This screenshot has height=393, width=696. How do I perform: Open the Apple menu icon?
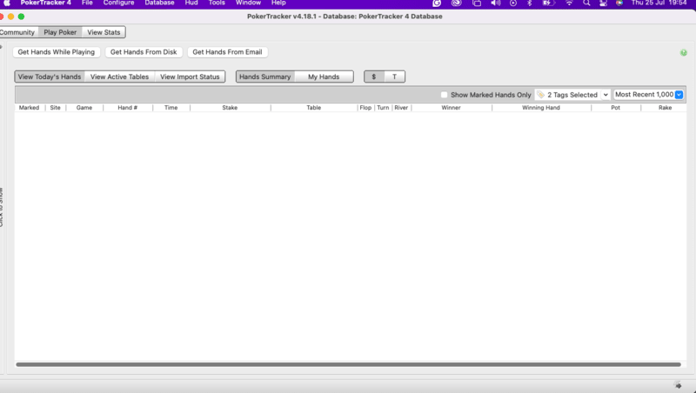(x=7, y=3)
